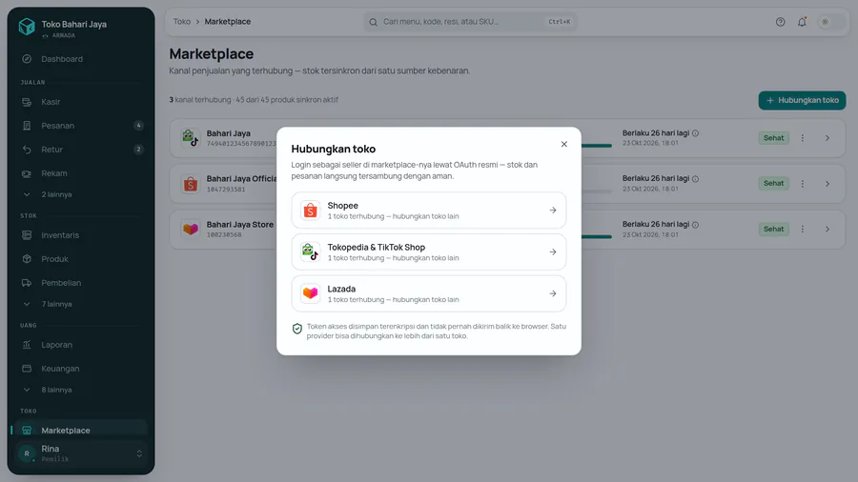Choose Tokopedia & TikTok Shop option
The width and height of the screenshot is (858, 482).
pos(428,251)
